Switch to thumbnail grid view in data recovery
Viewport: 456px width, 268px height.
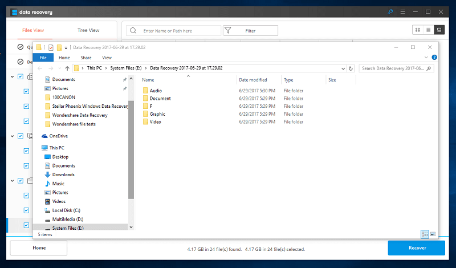click(x=418, y=30)
